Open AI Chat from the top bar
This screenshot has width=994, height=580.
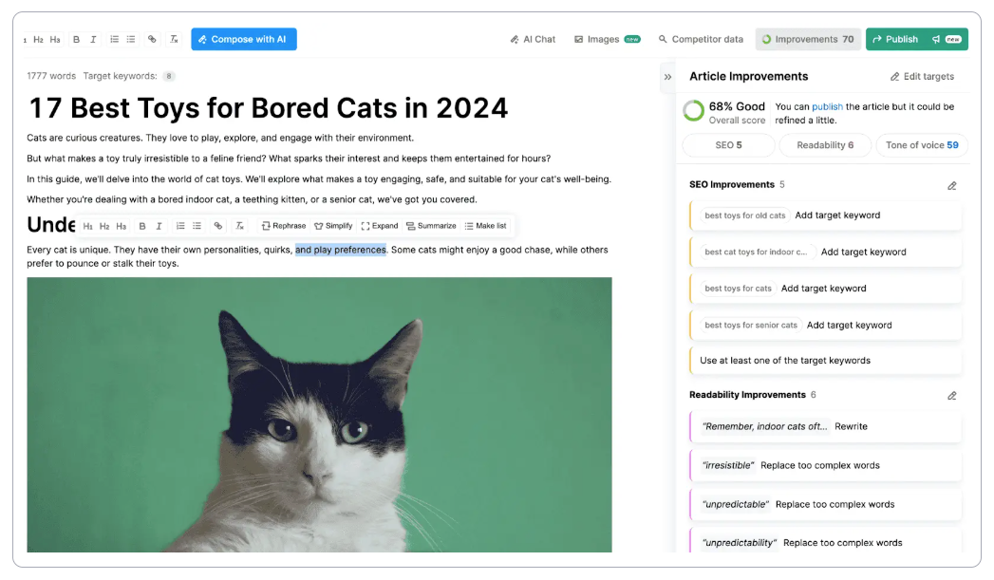534,39
